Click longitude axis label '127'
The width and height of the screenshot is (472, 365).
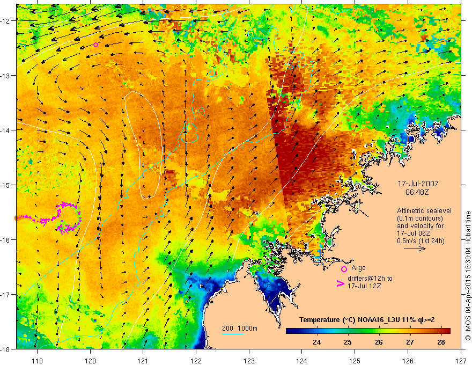461,361
